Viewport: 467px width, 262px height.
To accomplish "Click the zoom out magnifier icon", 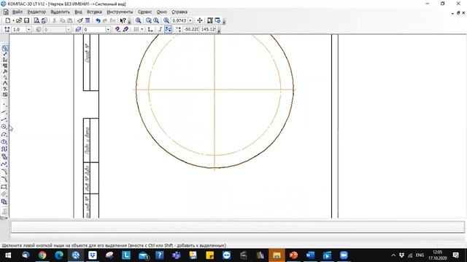I will tap(156, 20).
